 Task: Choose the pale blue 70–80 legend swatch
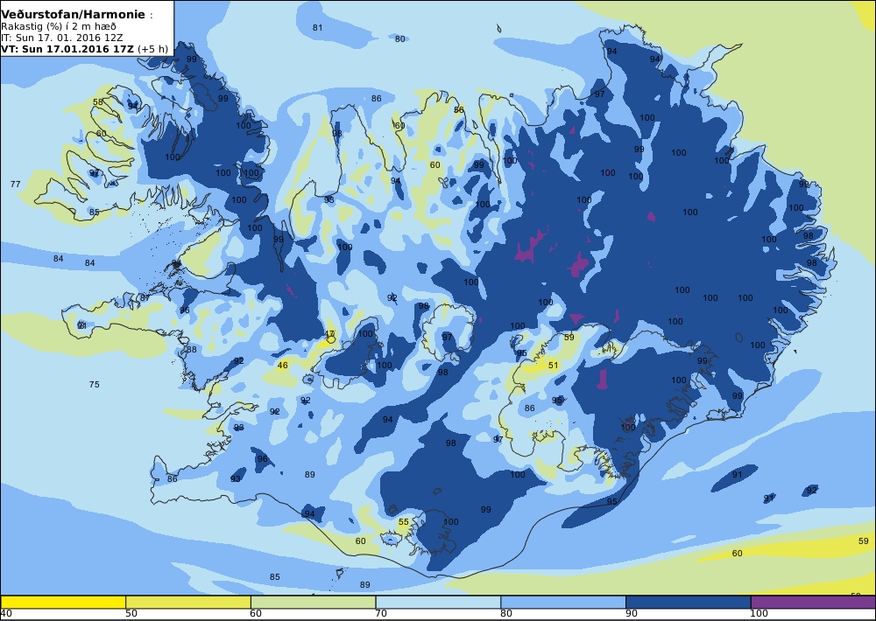(x=439, y=602)
